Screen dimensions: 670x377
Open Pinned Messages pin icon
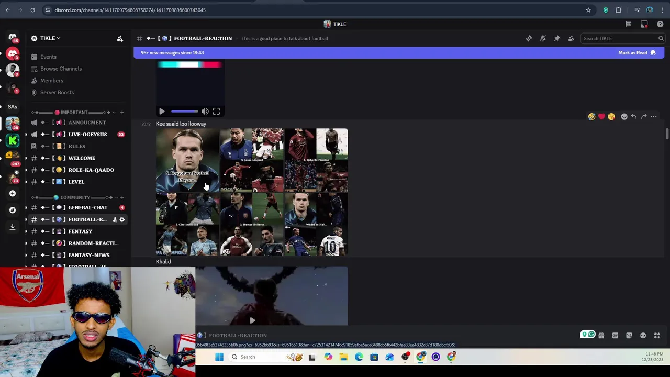[557, 38]
